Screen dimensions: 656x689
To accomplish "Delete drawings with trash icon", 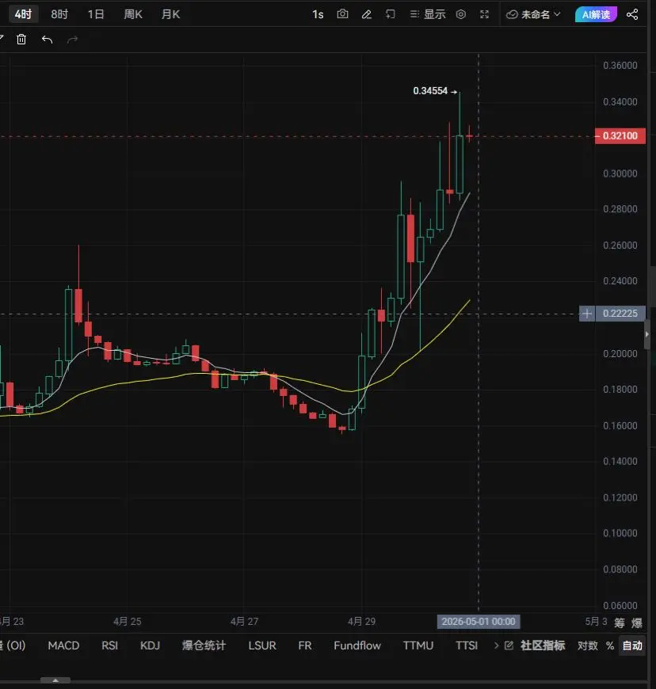I will click(21, 40).
